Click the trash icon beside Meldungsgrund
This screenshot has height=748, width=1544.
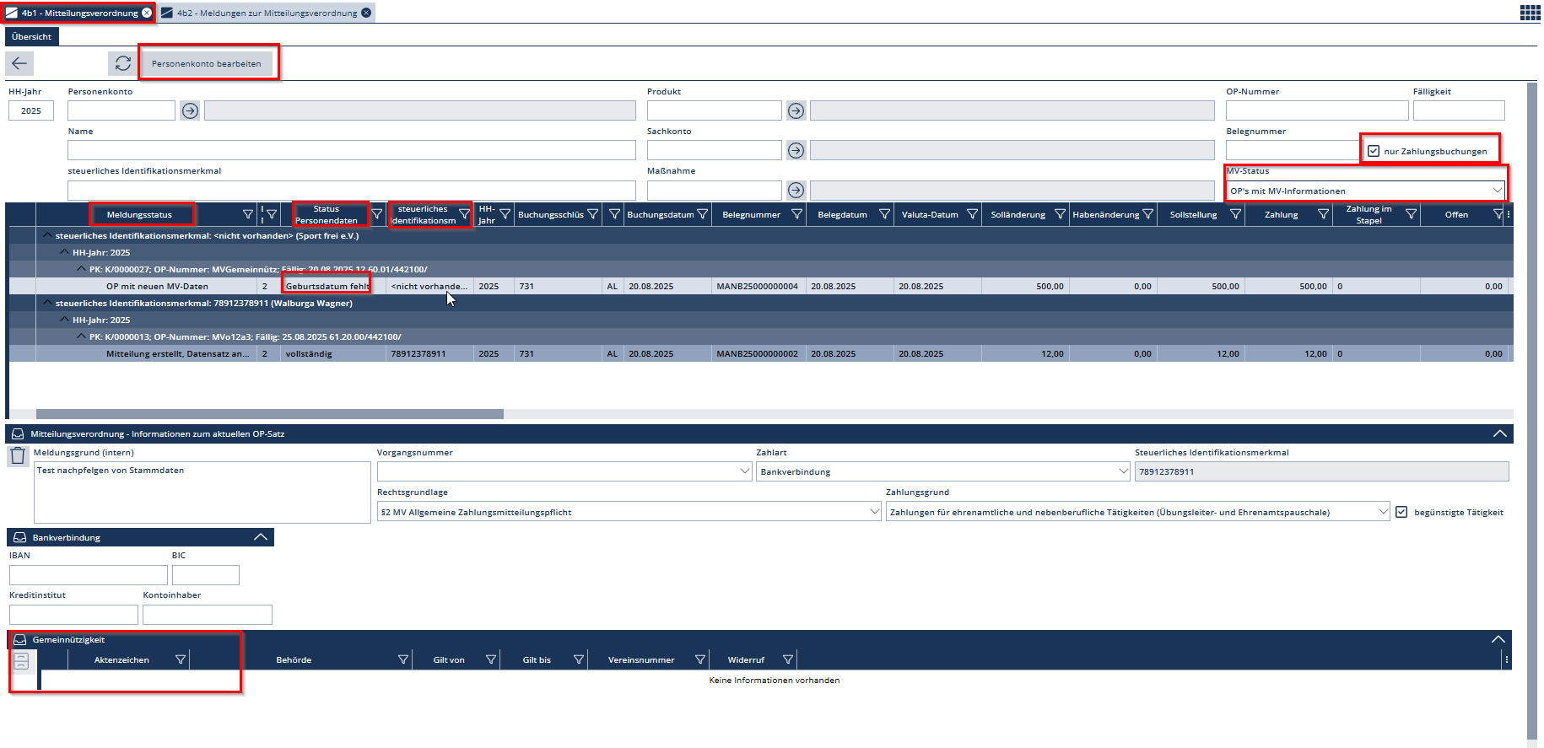pyautogui.click(x=18, y=456)
